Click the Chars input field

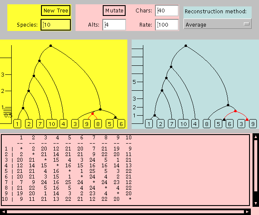[167, 11]
